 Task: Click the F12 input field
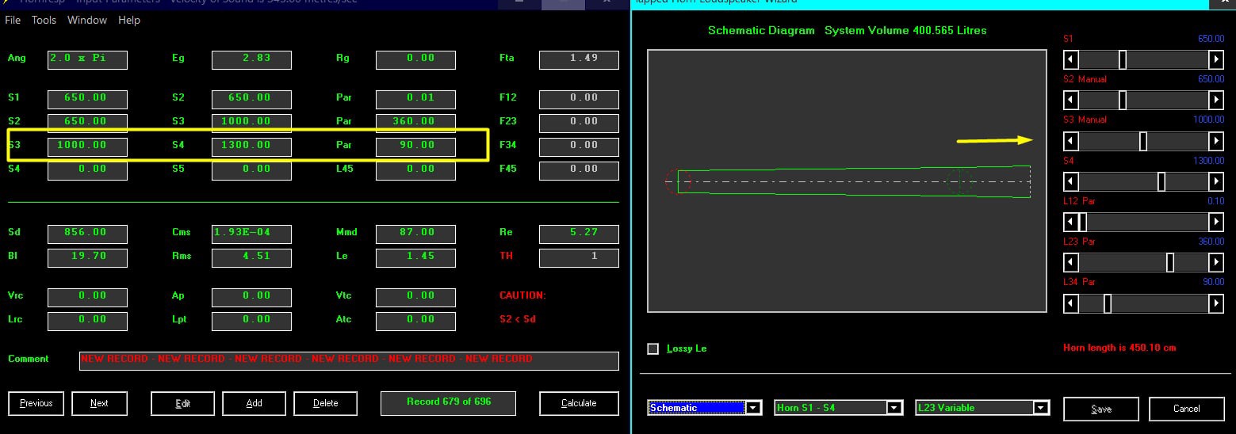coord(579,100)
